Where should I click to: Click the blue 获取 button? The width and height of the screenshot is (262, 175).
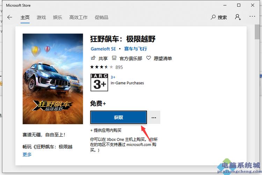pyautogui.click(x=119, y=117)
